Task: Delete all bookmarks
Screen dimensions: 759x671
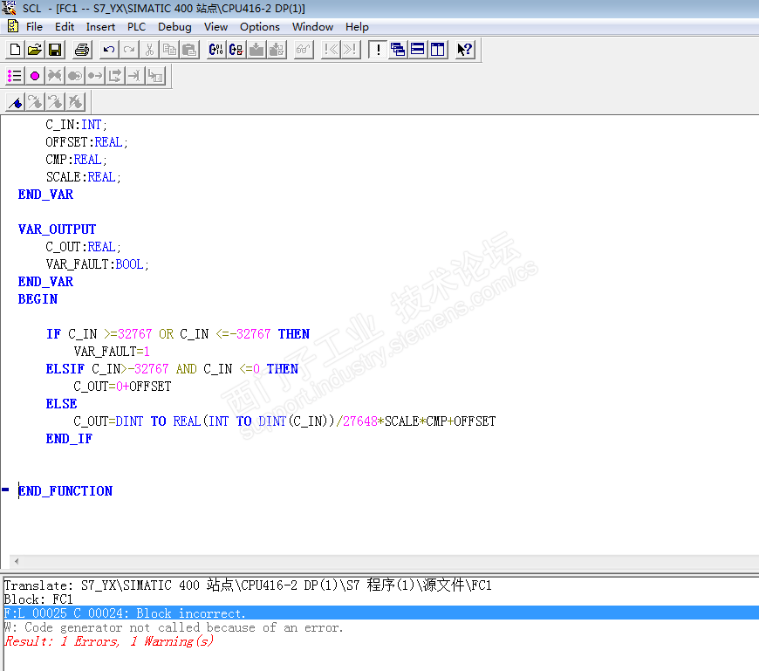Action: pos(76,103)
